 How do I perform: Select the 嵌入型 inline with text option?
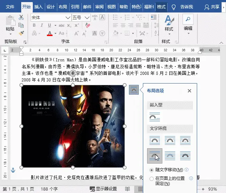pos(155,117)
